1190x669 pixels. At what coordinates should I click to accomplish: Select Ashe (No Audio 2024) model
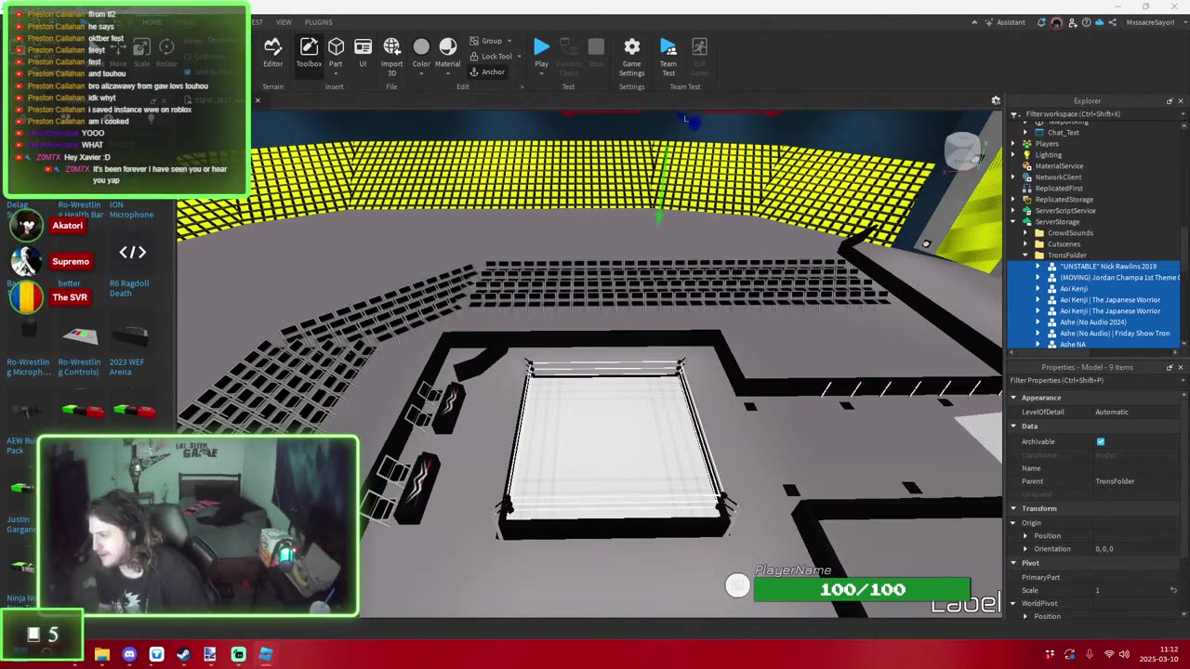(1092, 322)
